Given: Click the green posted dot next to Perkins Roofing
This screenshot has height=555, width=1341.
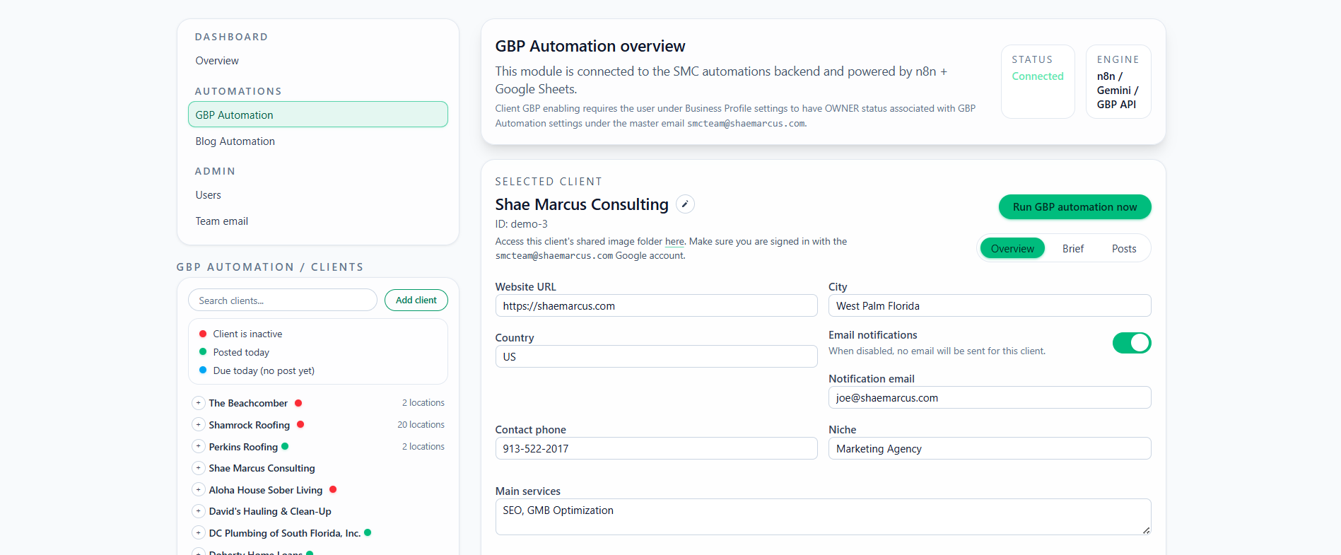Looking at the screenshot, I should [x=285, y=446].
